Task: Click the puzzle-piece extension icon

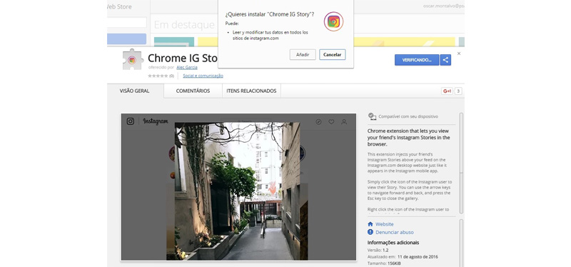Action: pos(133,59)
